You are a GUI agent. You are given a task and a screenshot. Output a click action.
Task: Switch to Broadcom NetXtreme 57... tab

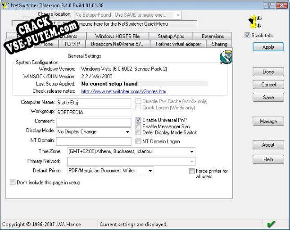118,44
